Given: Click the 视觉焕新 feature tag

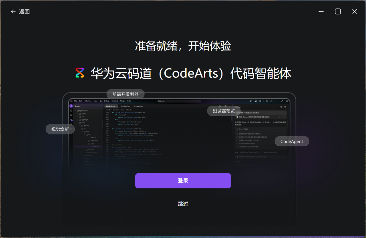Looking at the screenshot, I should coord(60,129).
